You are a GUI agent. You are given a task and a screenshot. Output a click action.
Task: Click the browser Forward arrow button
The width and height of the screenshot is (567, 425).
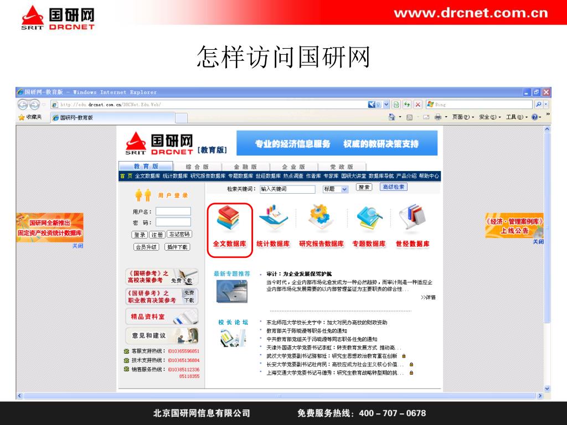(x=34, y=105)
